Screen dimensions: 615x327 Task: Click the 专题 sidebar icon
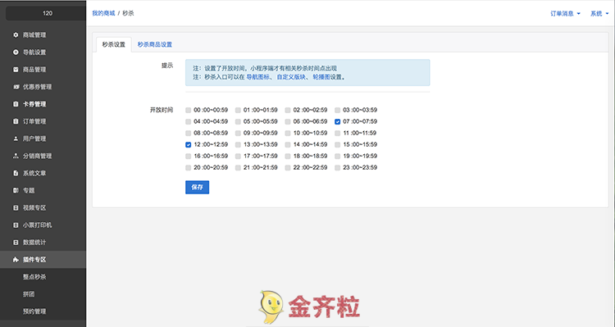(x=16, y=190)
